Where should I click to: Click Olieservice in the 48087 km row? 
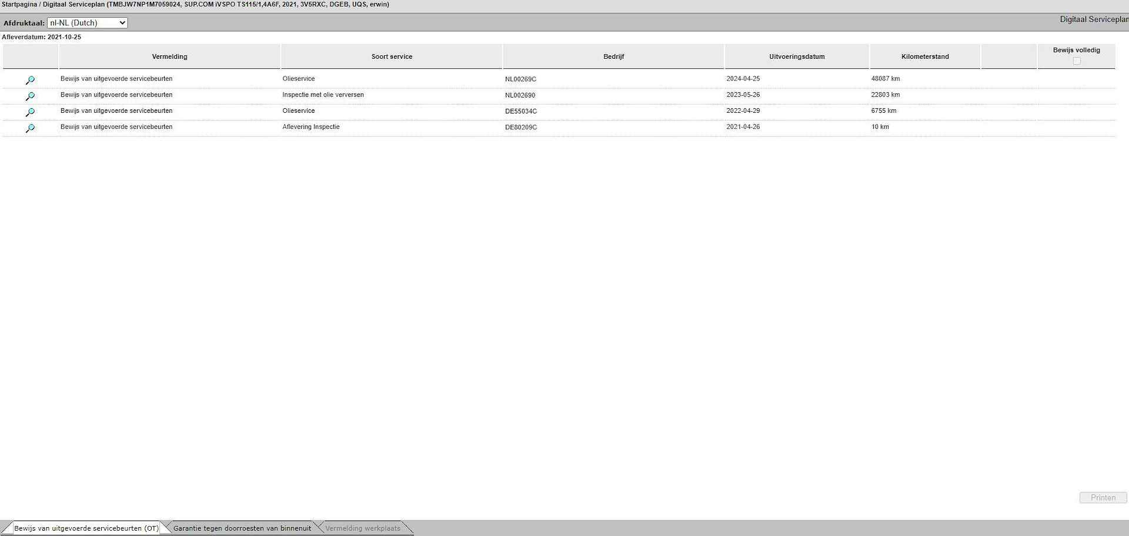[298, 78]
